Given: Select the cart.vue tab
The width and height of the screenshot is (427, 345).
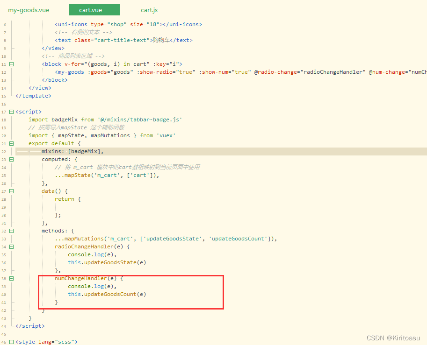Looking at the screenshot, I should pos(94,10).
